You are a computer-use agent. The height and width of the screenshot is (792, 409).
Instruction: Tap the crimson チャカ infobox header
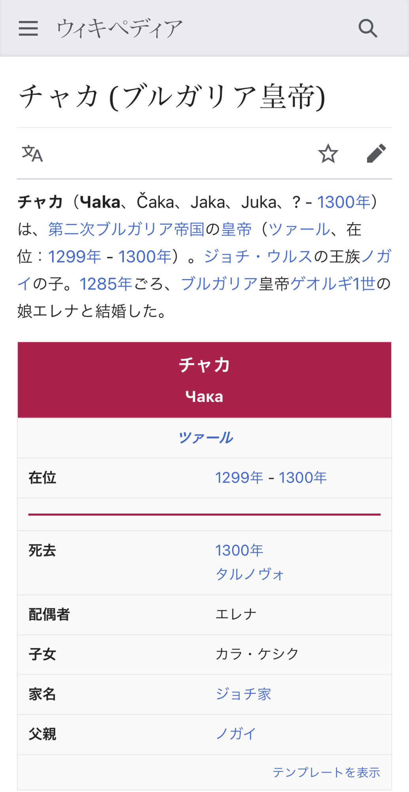[x=204, y=380]
